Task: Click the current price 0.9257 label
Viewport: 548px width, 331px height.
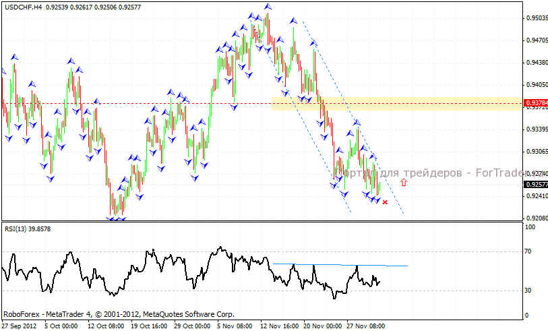Action: click(535, 184)
